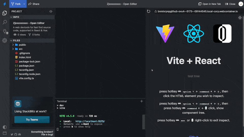
Task: Collapse the INFO section
Action: pyautogui.click(x=32, y=17)
